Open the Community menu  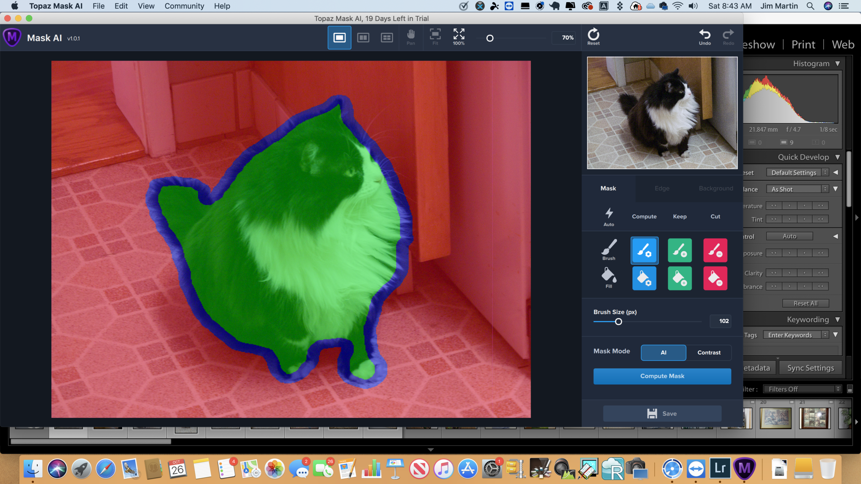tap(184, 6)
